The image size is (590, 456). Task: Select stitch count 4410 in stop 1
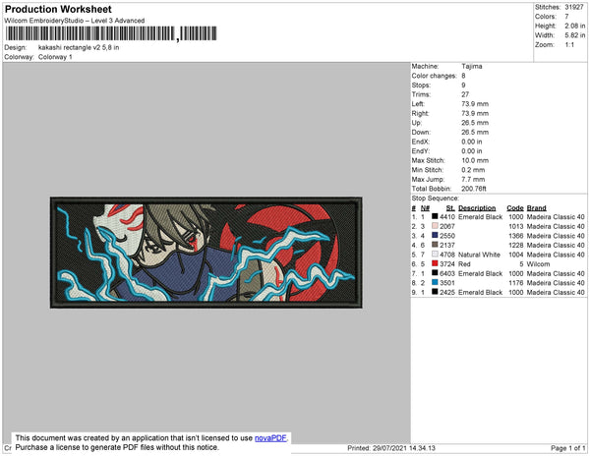pyautogui.click(x=447, y=217)
